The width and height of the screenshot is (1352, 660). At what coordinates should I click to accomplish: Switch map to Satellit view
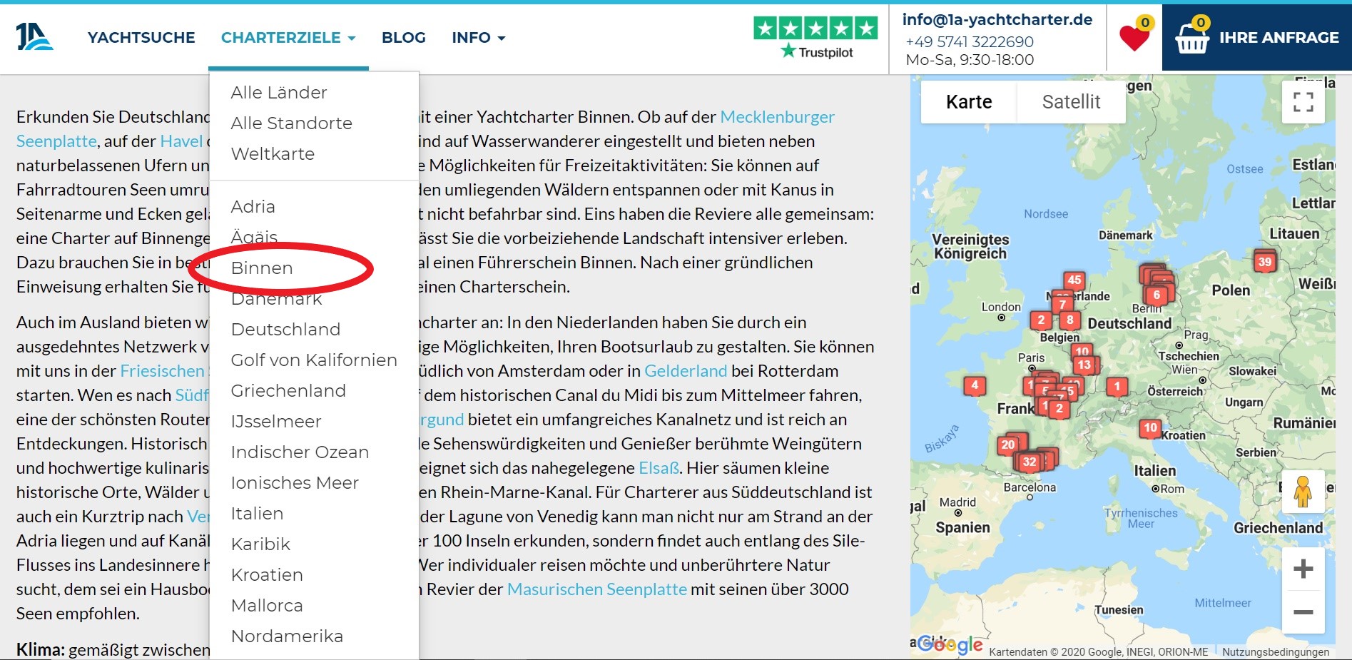point(1071,102)
